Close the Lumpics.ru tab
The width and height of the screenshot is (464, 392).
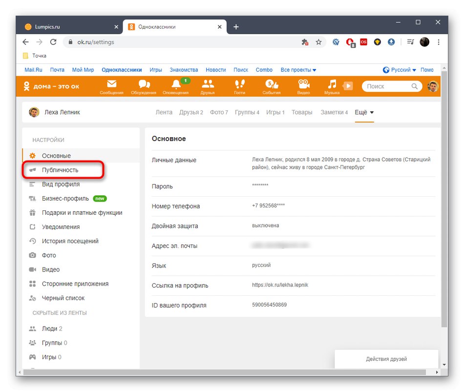coord(116,27)
